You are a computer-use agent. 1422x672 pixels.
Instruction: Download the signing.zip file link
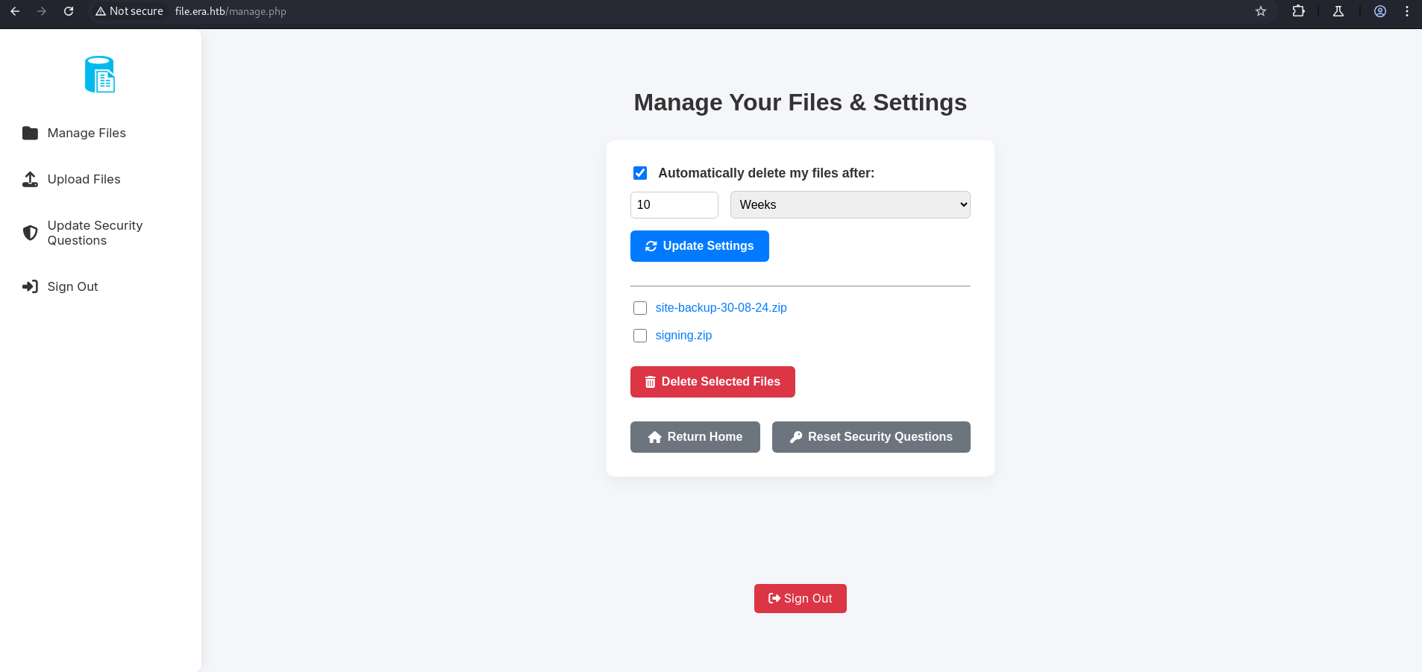point(683,336)
